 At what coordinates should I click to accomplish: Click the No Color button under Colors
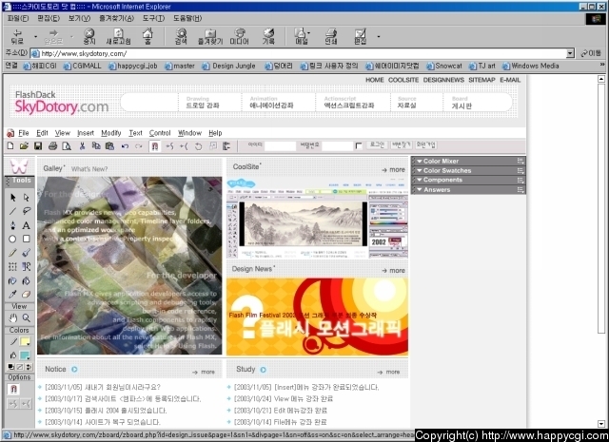pos(19,367)
